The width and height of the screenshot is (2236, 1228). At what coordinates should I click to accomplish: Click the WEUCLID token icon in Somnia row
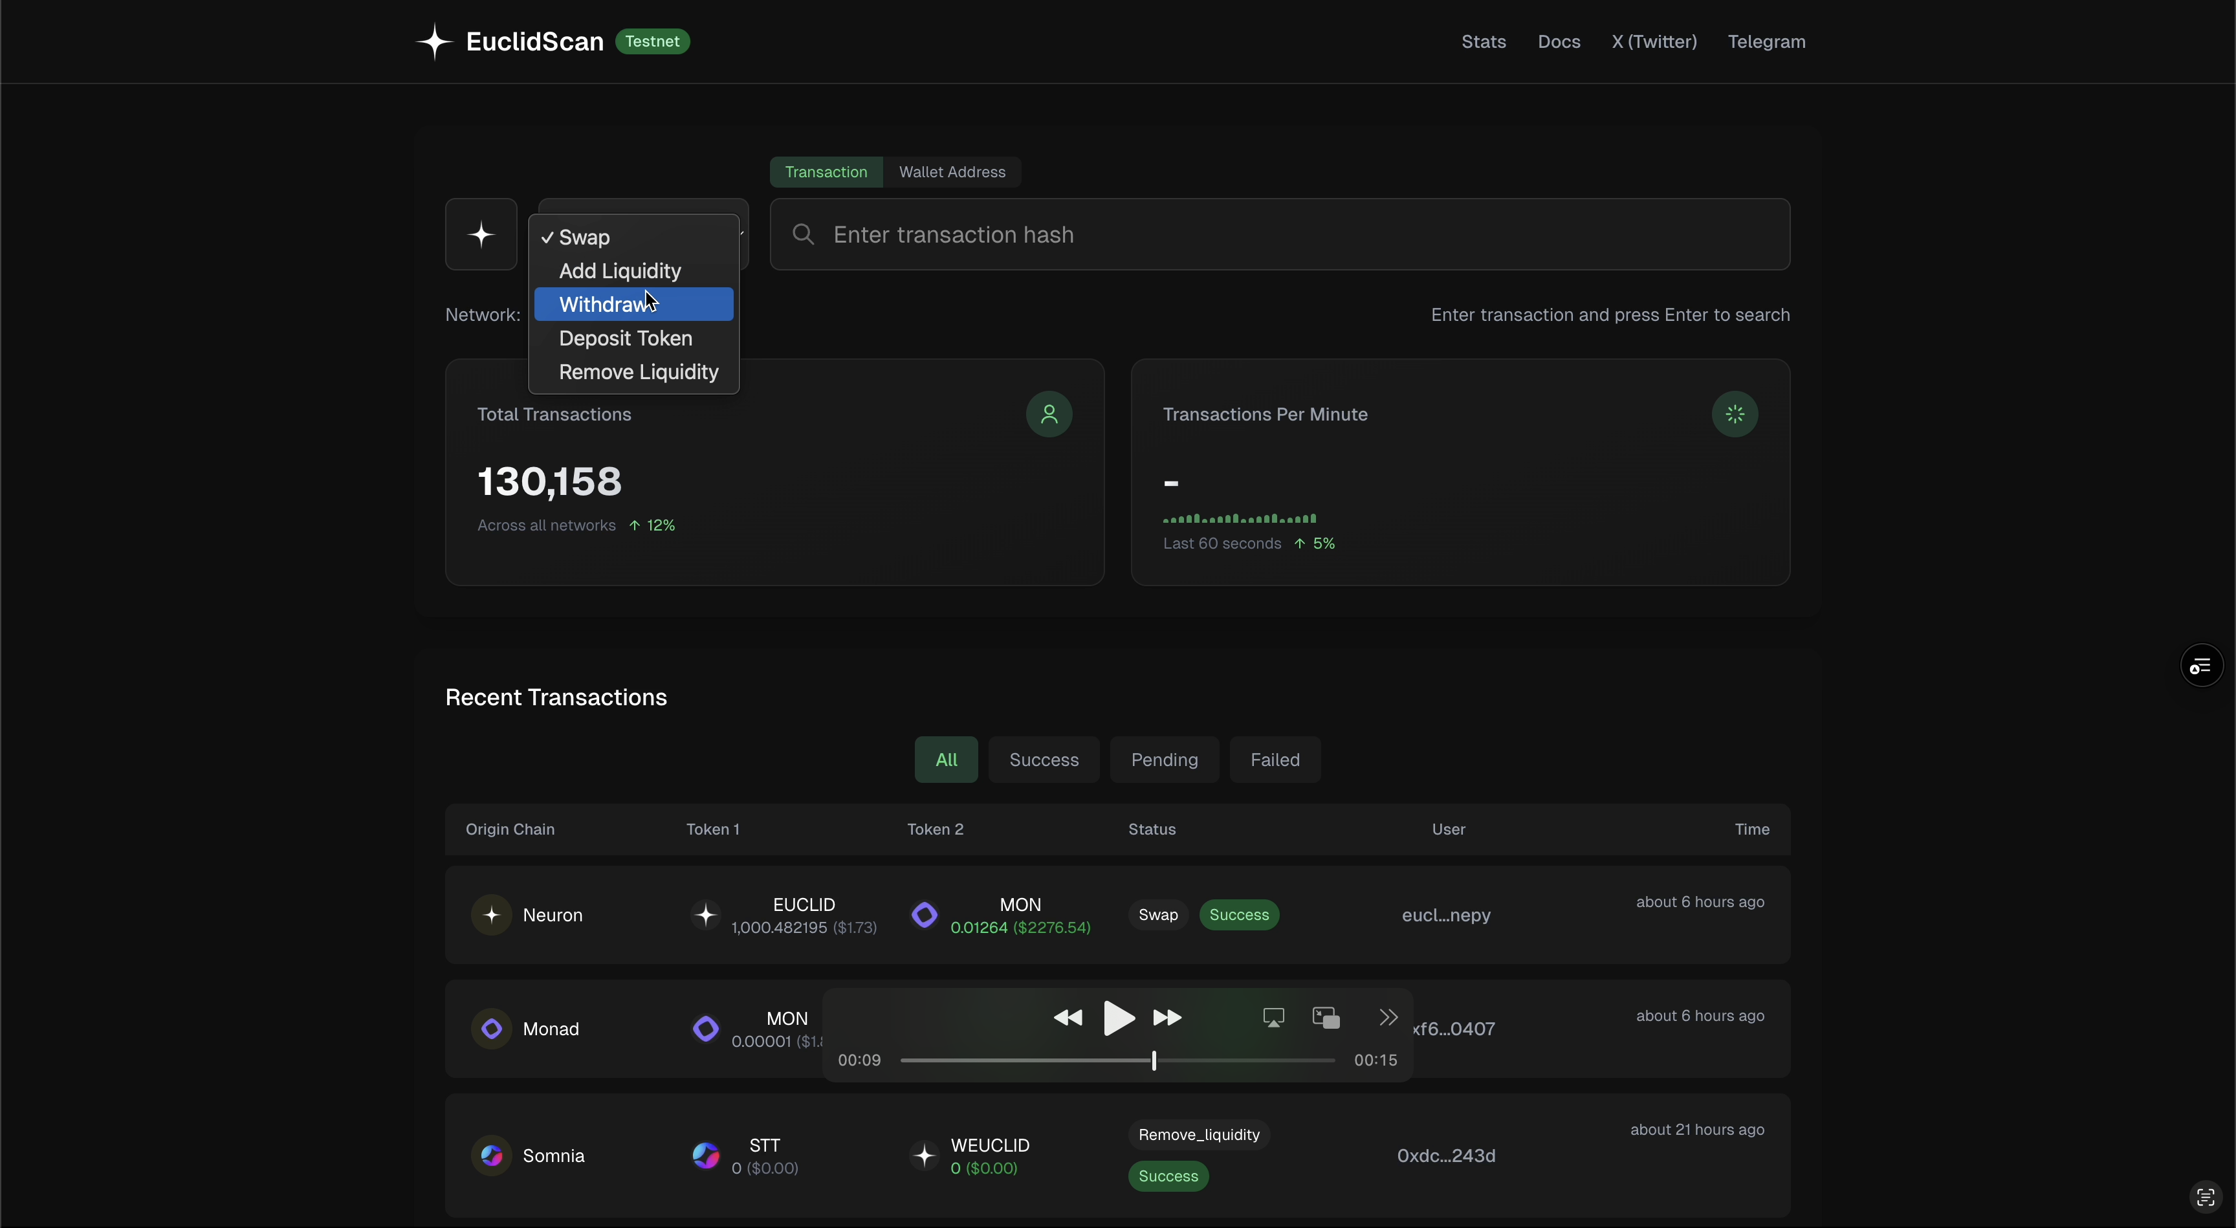[x=925, y=1155]
